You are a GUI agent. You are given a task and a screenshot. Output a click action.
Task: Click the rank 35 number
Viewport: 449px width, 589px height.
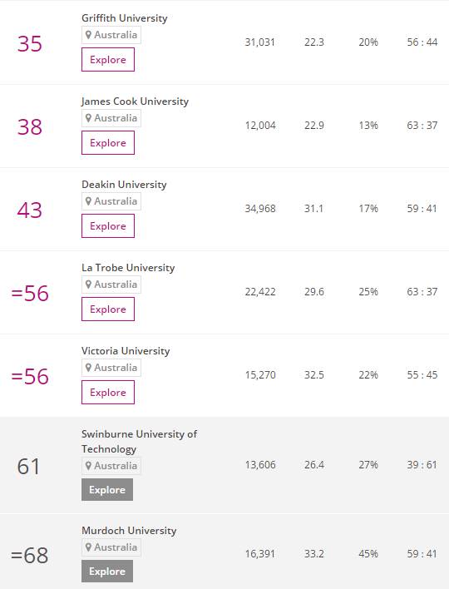point(30,43)
